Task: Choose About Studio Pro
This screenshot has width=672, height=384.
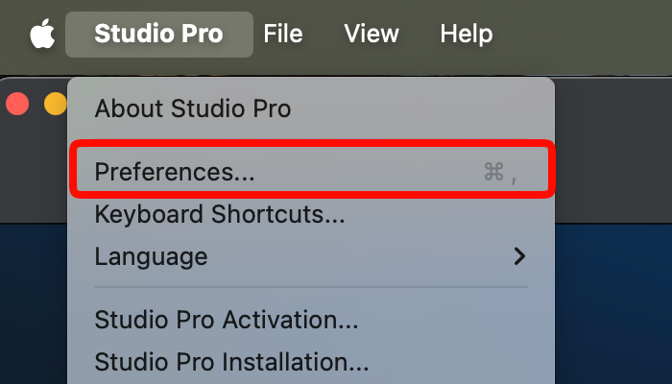Action: (193, 108)
